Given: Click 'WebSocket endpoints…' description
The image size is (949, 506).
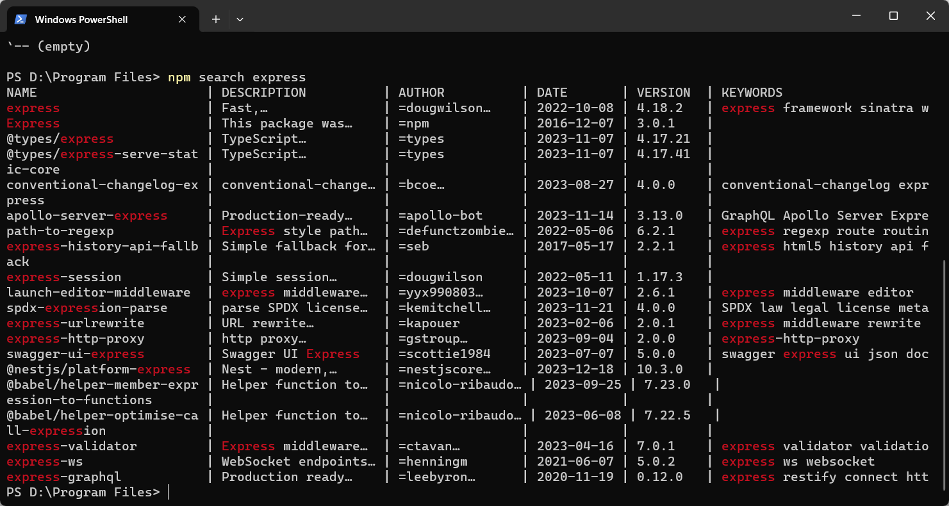Looking at the screenshot, I should click(299, 462).
